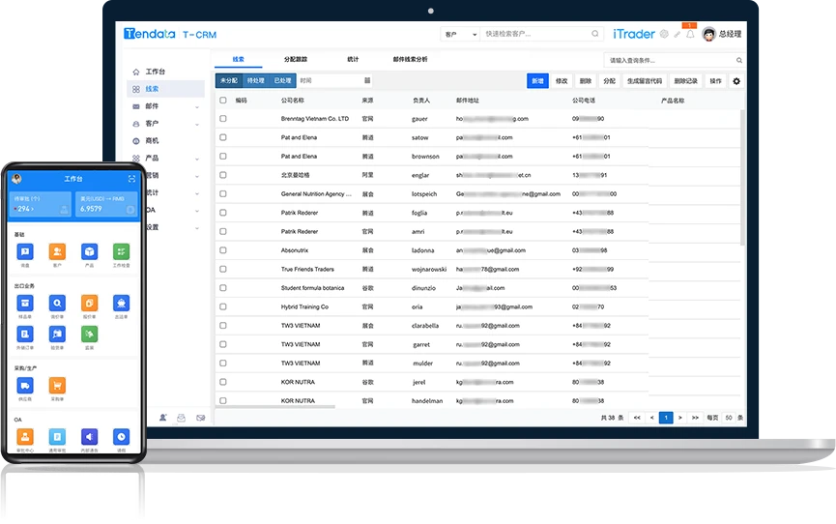Screen dimensions: 836x524
Task: Select checkbox for satow's Pat and Elena row
Action: click(x=223, y=137)
